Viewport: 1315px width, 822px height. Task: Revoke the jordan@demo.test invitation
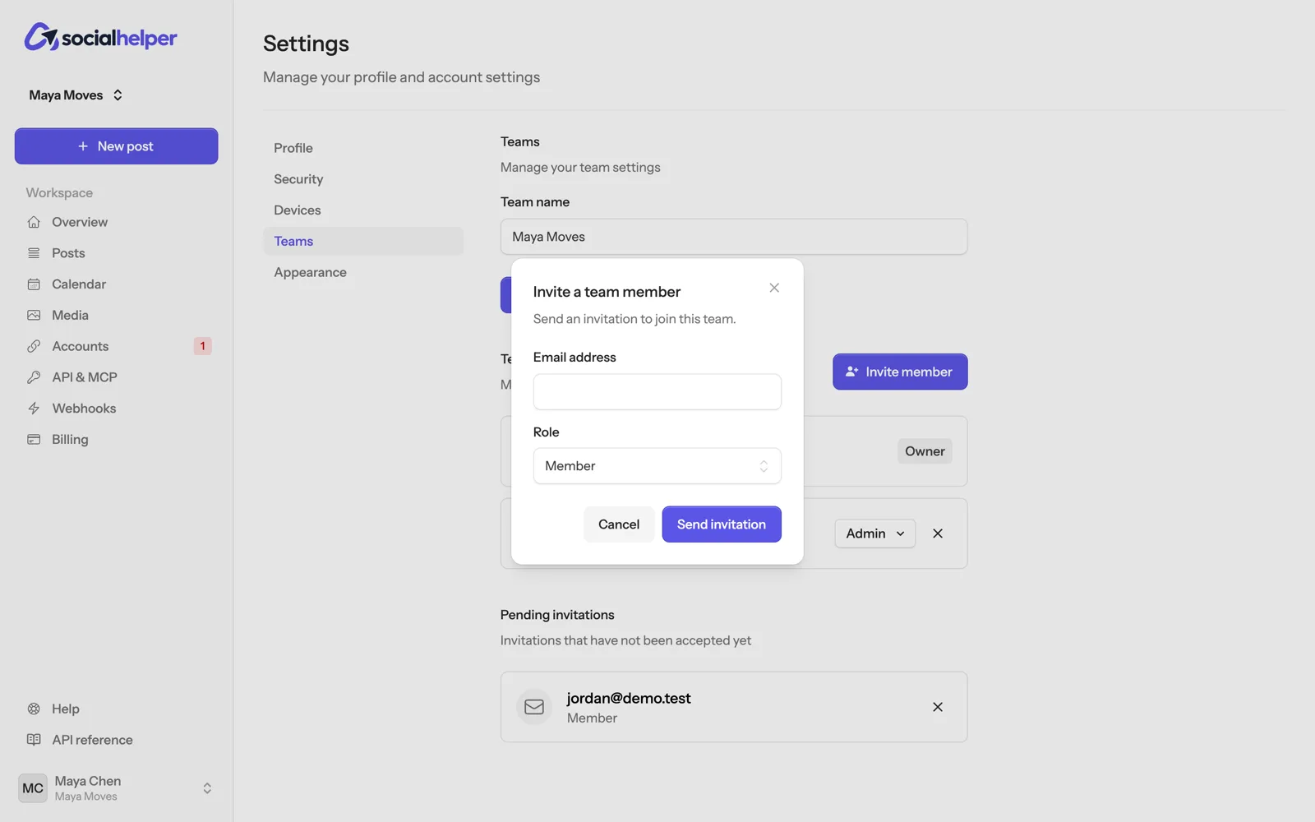click(938, 707)
